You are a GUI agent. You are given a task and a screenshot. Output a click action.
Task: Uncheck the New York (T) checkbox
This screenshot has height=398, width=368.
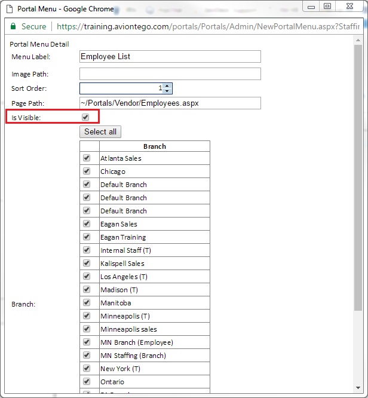pos(87,368)
